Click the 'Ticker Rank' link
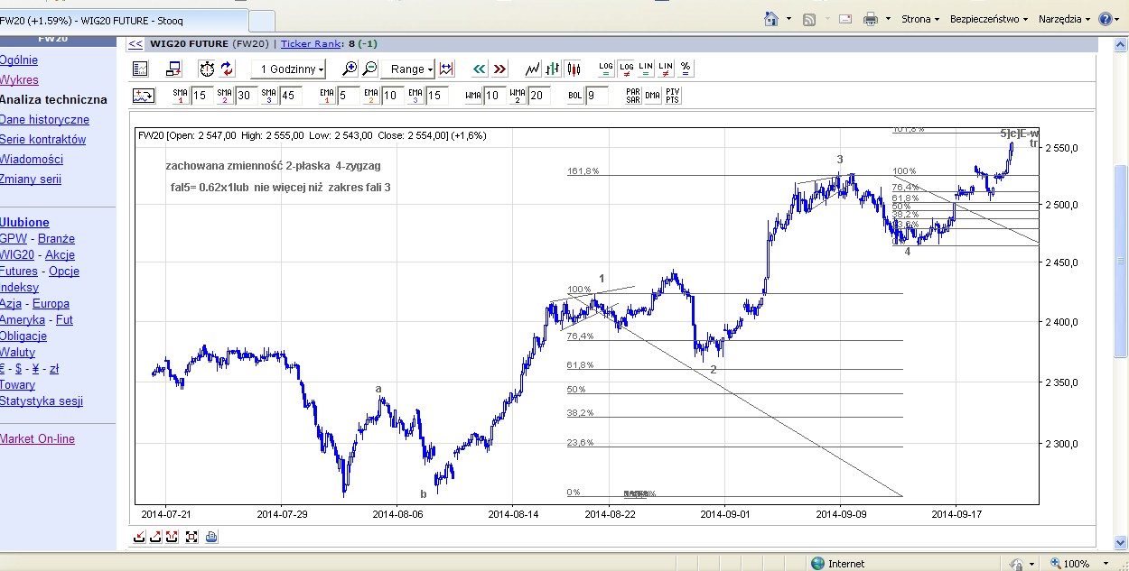The width and height of the screenshot is (1129, 571). click(312, 43)
